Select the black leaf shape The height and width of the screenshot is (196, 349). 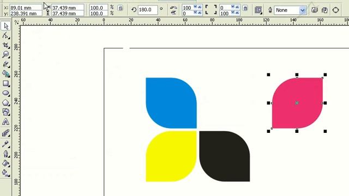coord(225,156)
